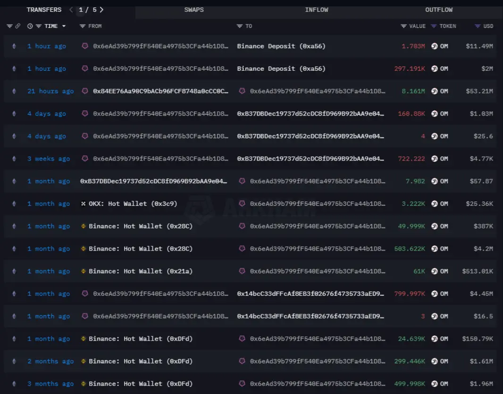Go to previous transfers page arrow

click(71, 9)
